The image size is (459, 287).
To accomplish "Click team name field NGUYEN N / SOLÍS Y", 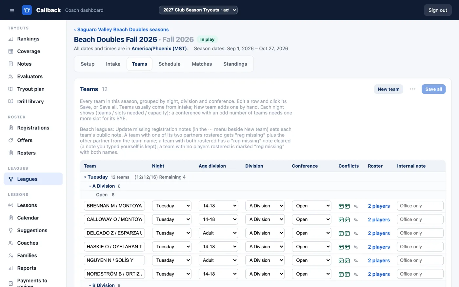I will (x=114, y=260).
